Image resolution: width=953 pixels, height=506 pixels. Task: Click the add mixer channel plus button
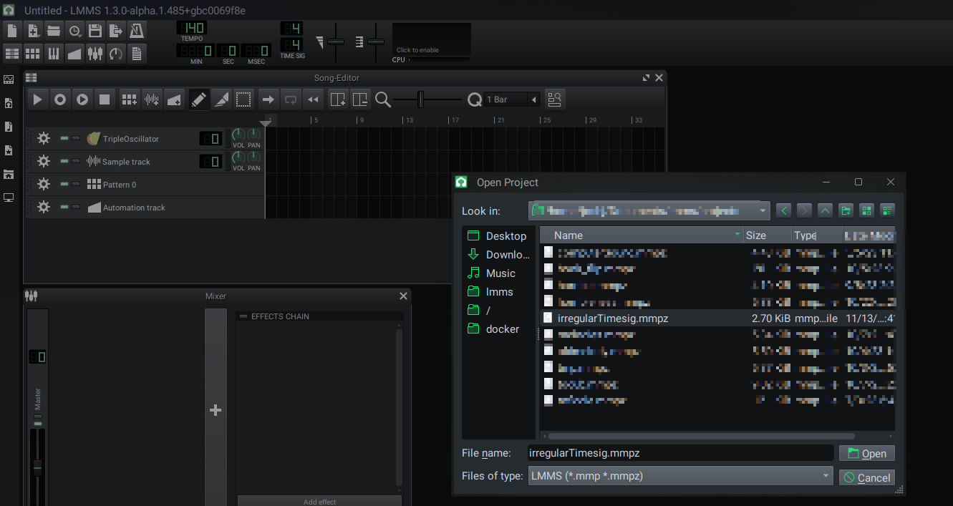(x=215, y=410)
